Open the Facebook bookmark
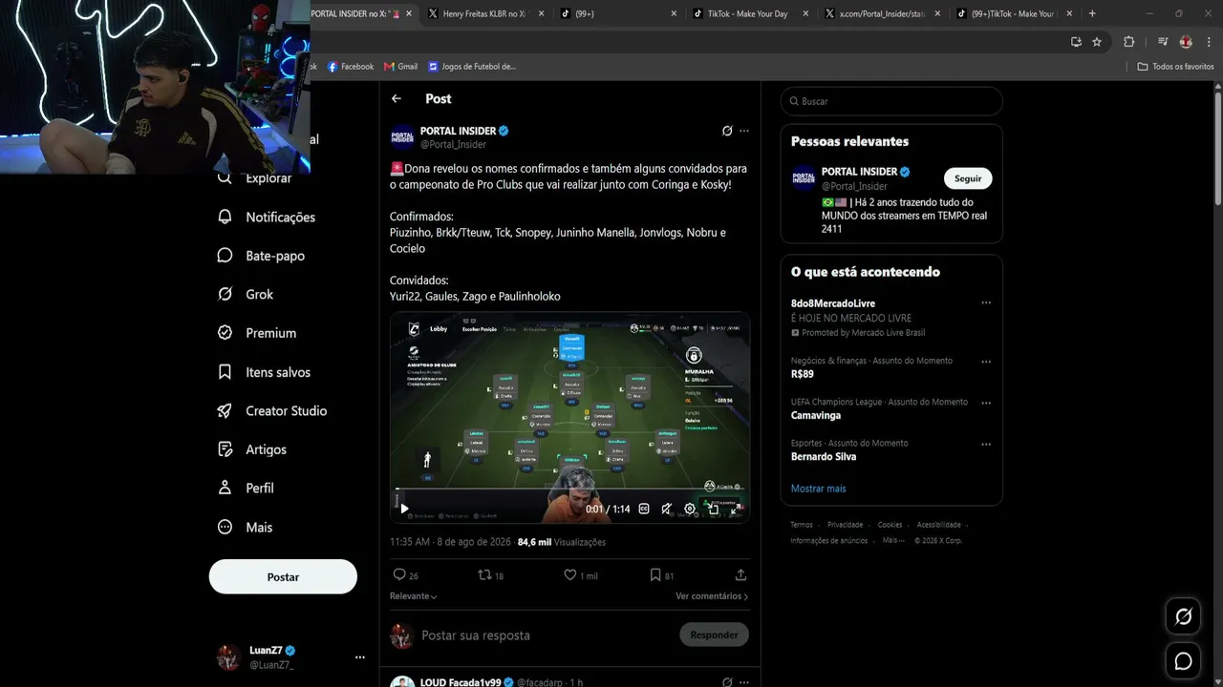Image resolution: width=1223 pixels, height=687 pixels. pos(351,67)
